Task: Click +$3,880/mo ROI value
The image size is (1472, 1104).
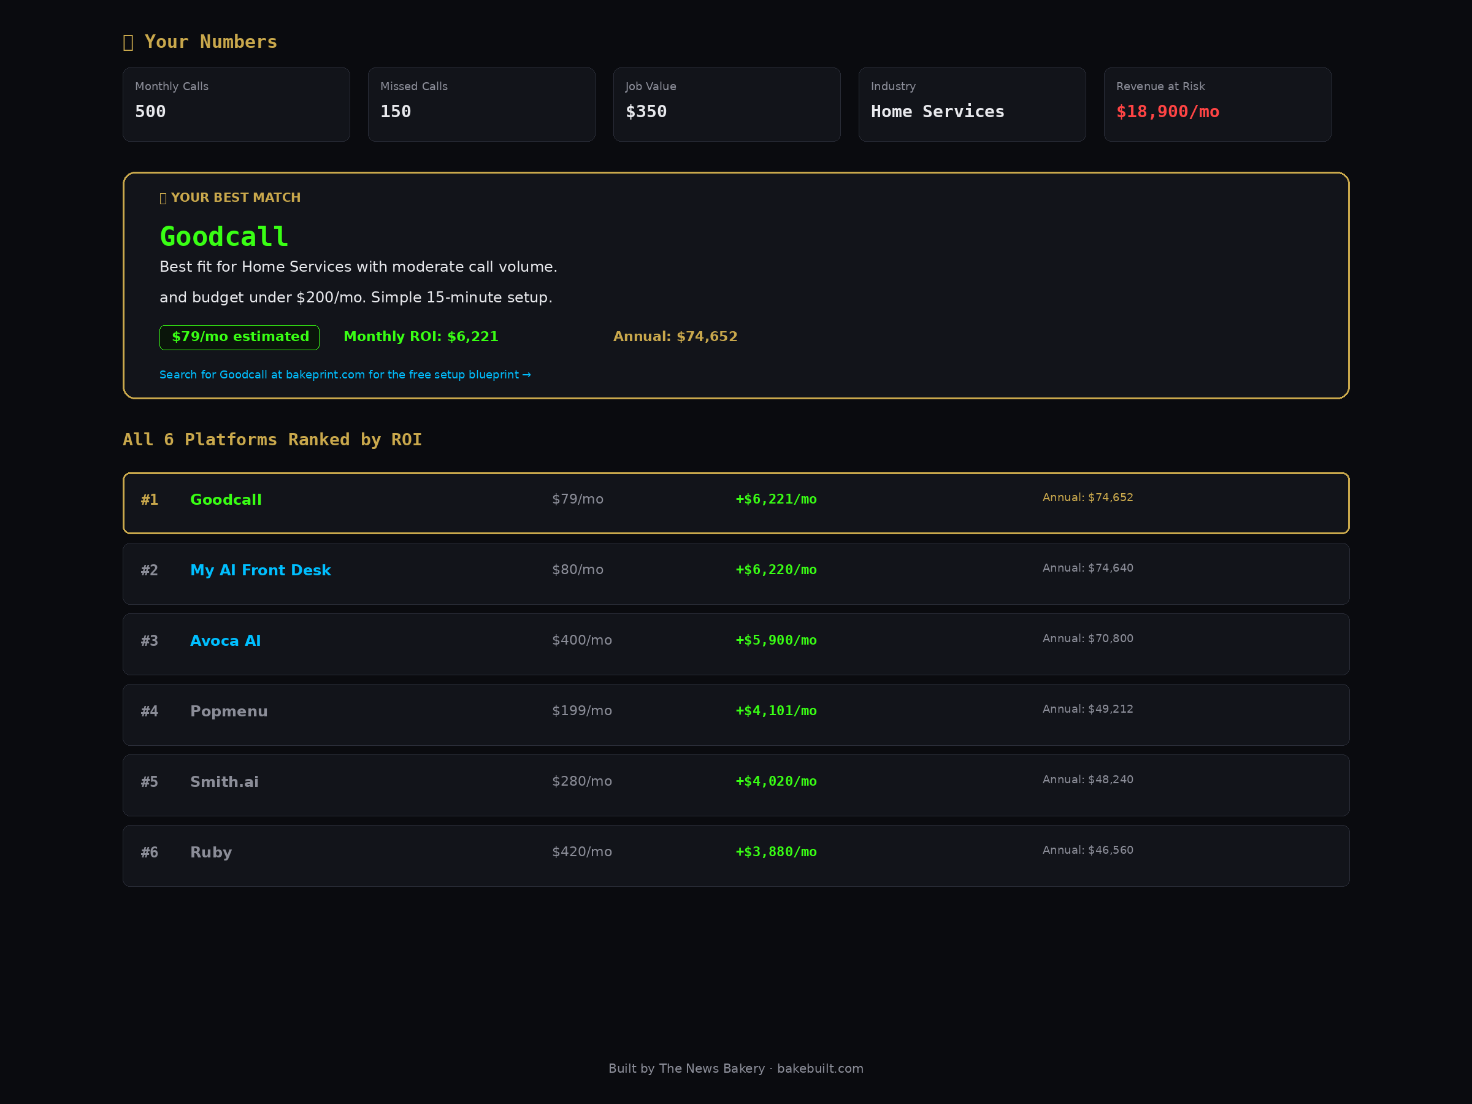Action: pos(776,852)
